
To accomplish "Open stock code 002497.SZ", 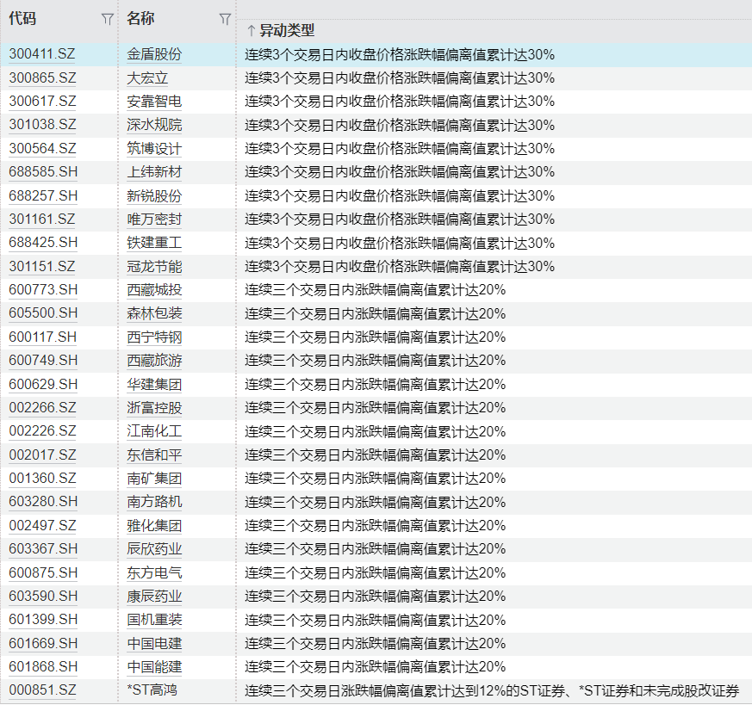I will 43,525.
